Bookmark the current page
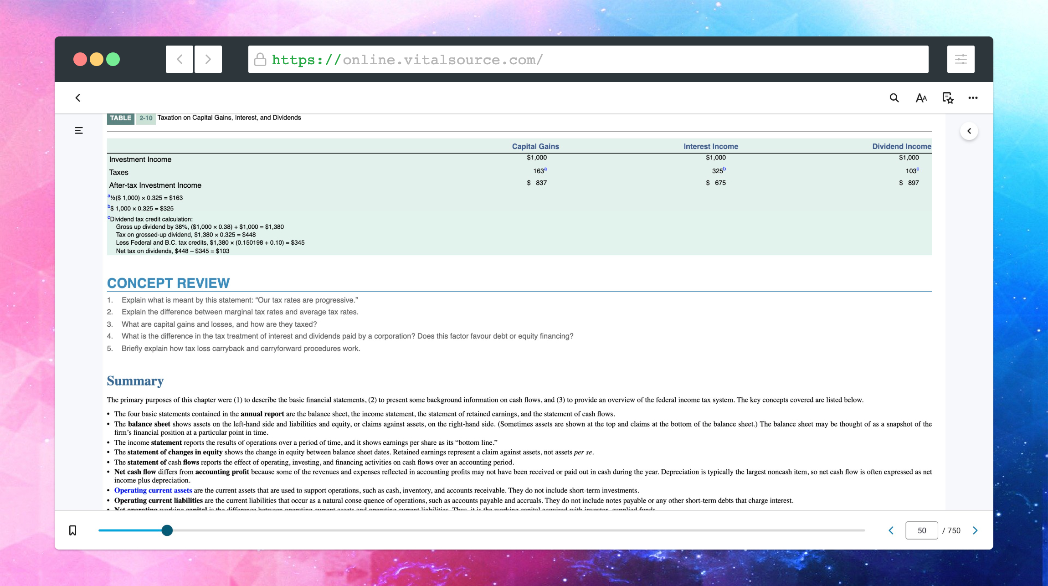This screenshot has width=1048, height=586. point(72,530)
